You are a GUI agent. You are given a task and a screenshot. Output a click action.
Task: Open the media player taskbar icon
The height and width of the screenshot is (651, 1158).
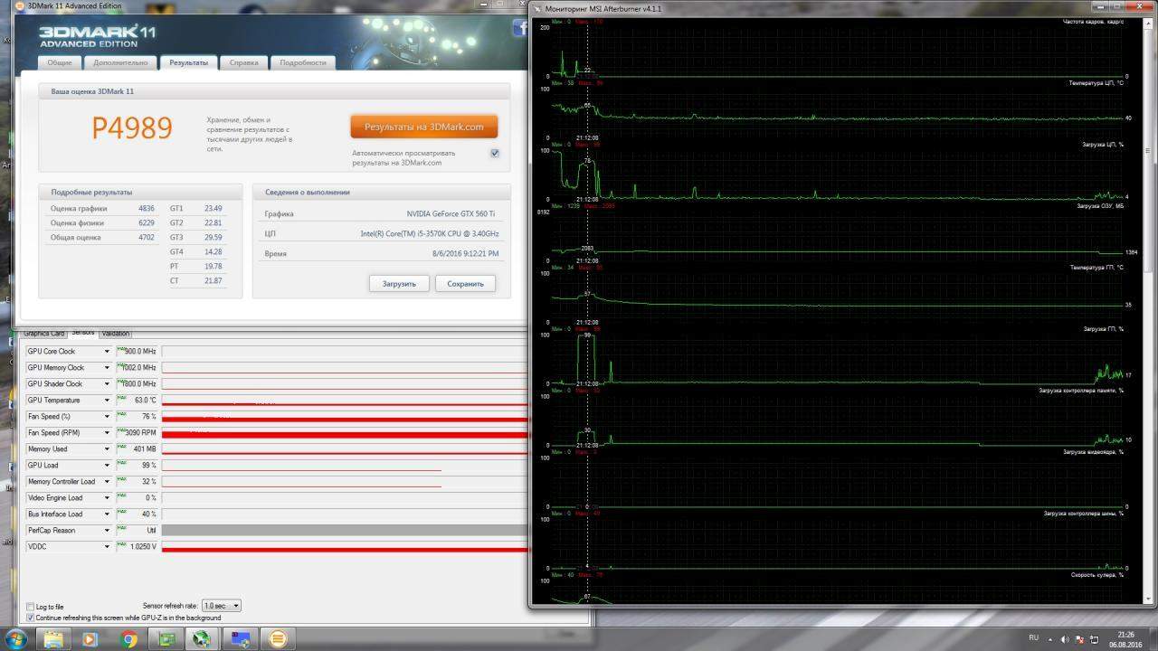pyautogui.click(x=90, y=639)
